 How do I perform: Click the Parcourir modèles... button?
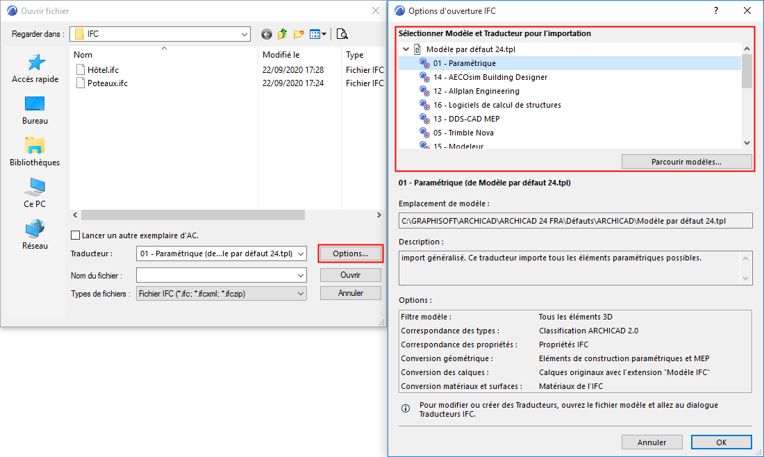[686, 162]
